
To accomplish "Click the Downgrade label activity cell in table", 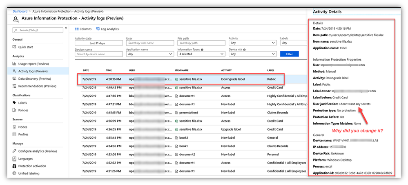I will (233, 79).
